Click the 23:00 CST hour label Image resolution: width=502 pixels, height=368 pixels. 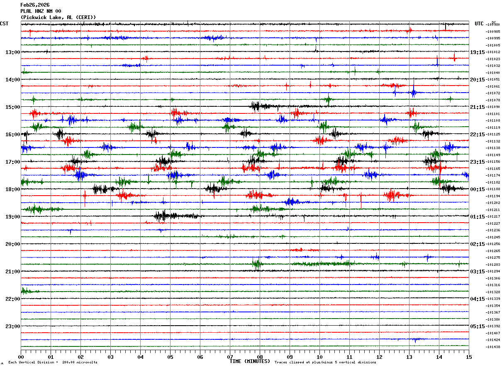12,326
